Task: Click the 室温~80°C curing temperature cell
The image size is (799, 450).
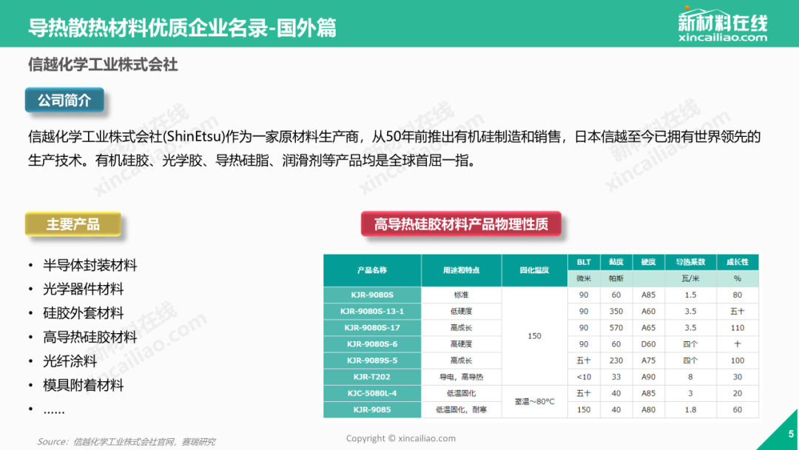Action: point(535,402)
